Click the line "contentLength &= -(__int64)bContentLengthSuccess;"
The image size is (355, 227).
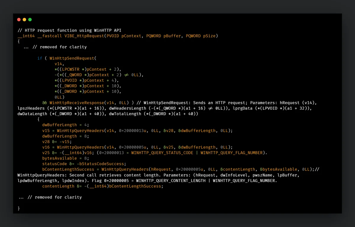[103, 186]
